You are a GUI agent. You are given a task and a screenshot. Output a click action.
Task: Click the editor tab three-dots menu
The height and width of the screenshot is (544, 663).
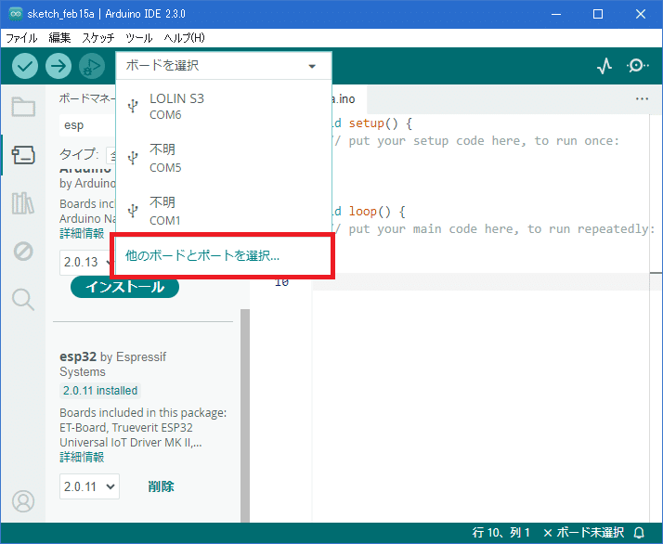pos(642,99)
